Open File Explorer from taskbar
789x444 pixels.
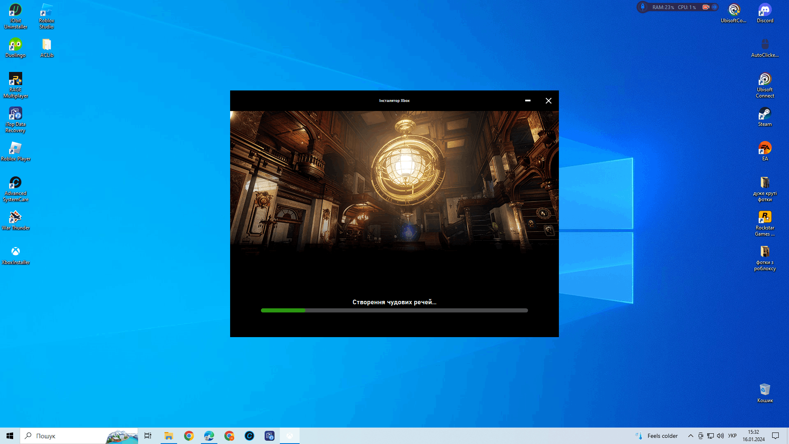[x=168, y=436]
